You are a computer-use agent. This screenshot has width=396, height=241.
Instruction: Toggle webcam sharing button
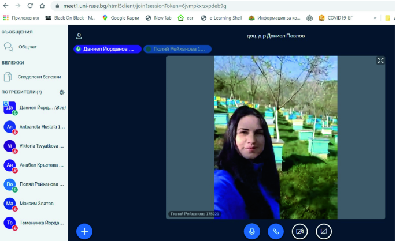[x=299, y=231]
